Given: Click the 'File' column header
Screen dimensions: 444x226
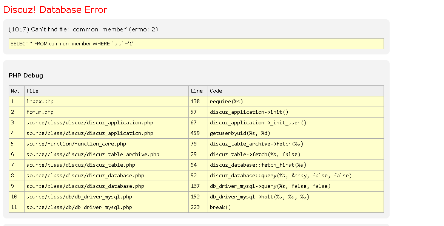Looking at the screenshot, I should point(106,91).
